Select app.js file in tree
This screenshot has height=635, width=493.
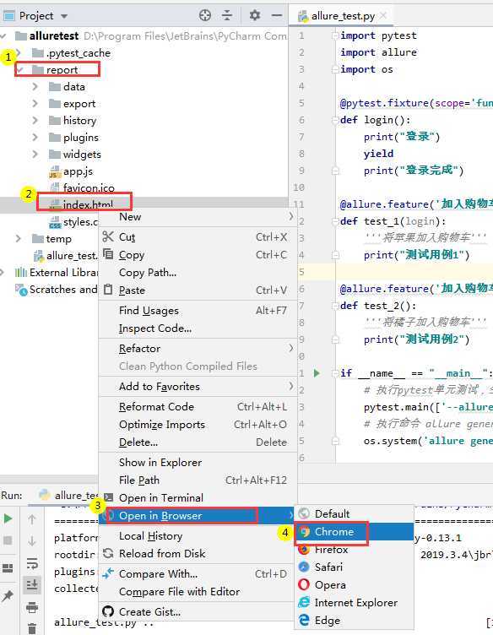pyautogui.click(x=70, y=171)
